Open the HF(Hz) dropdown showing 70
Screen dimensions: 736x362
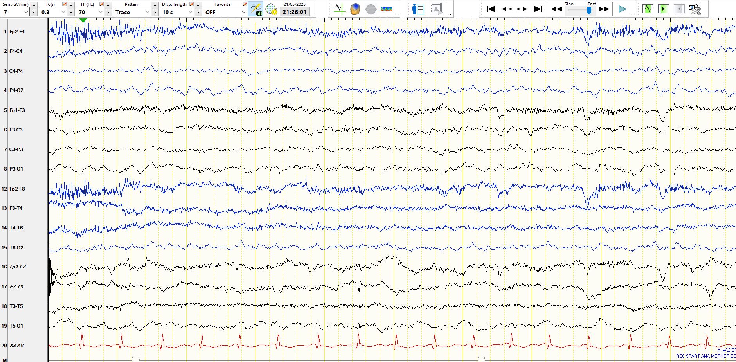(x=90, y=12)
